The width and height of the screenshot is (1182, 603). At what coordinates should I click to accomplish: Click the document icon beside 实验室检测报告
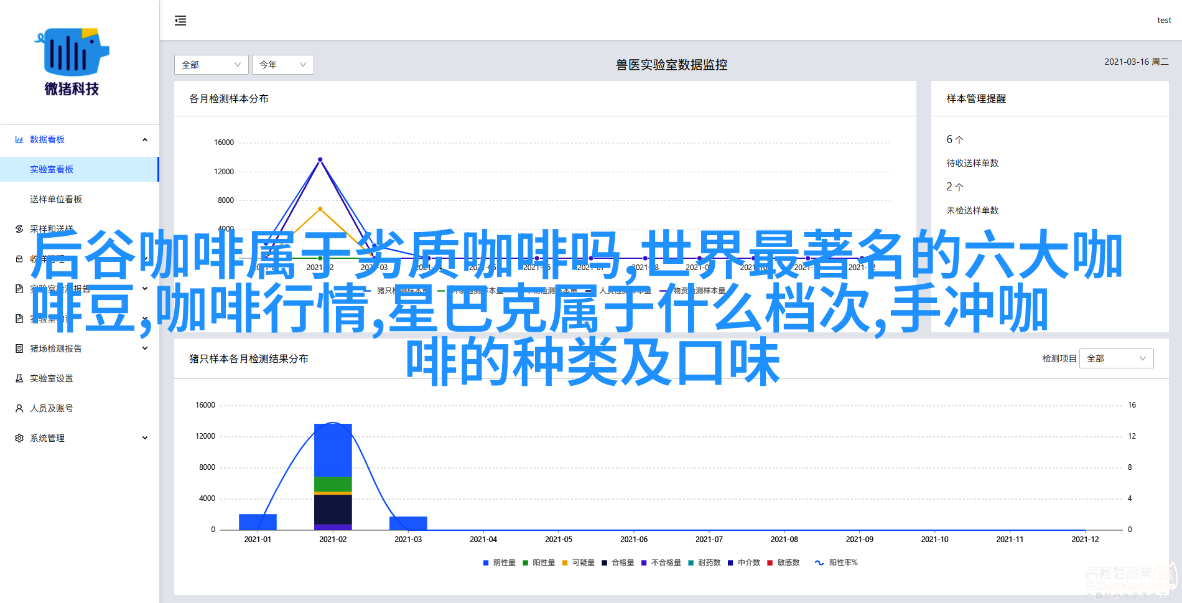click(19, 289)
